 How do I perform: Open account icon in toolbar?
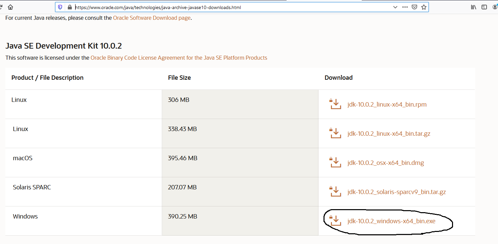(495, 7)
